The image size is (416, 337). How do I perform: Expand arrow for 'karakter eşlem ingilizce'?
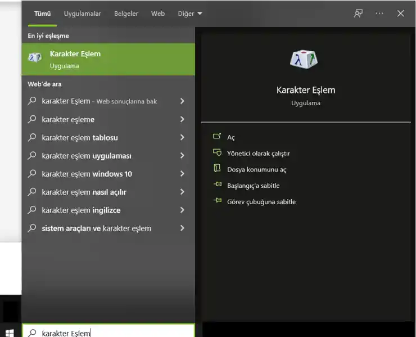182,210
